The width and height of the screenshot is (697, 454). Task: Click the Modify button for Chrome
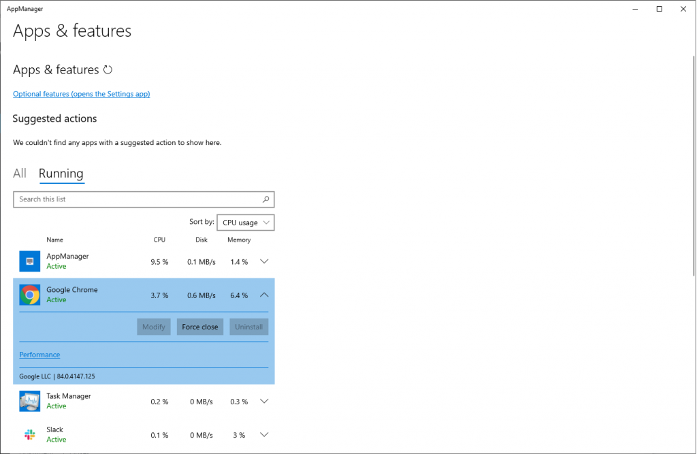click(x=154, y=327)
